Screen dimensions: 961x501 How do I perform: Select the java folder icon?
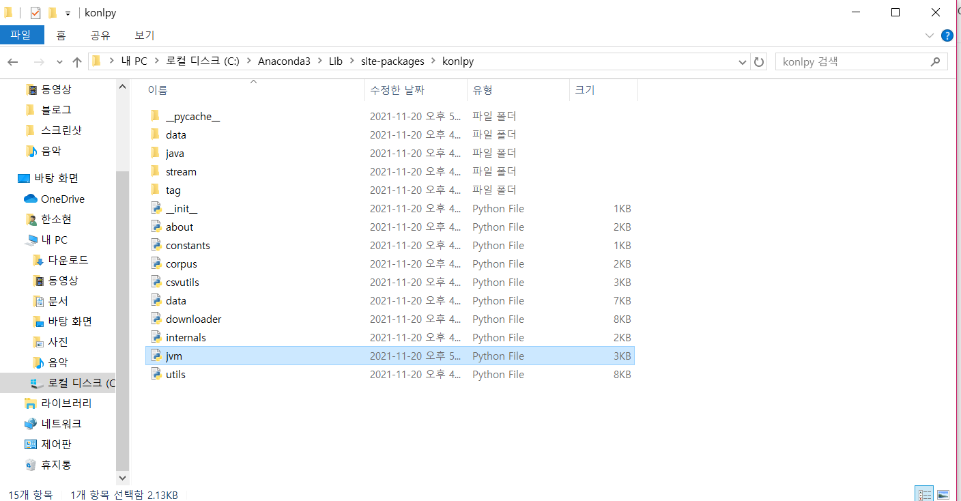coord(156,153)
